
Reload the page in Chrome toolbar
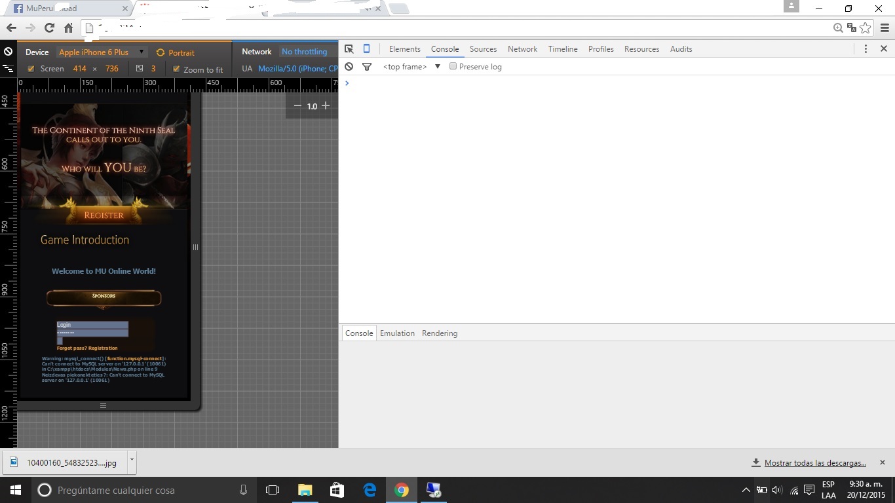[x=49, y=28]
